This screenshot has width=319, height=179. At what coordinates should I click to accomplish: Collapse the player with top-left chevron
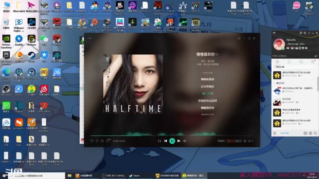pos(90,38)
